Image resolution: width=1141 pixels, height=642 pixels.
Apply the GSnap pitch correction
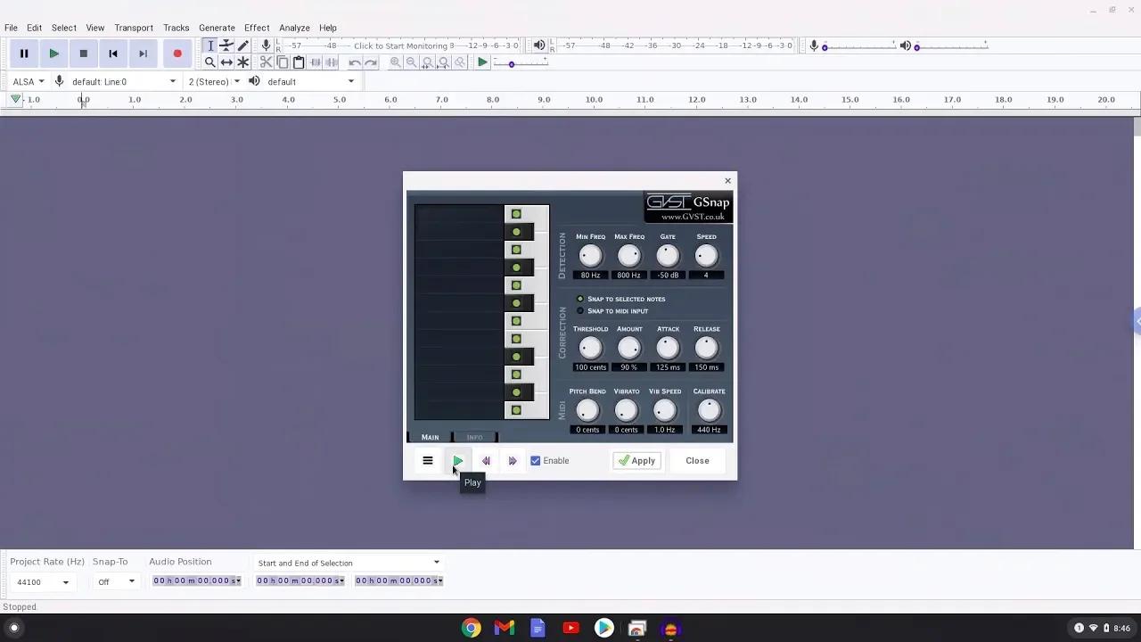[x=636, y=460]
